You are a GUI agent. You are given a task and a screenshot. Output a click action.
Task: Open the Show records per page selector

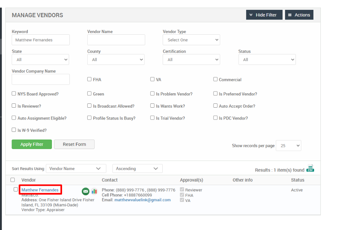point(288,146)
